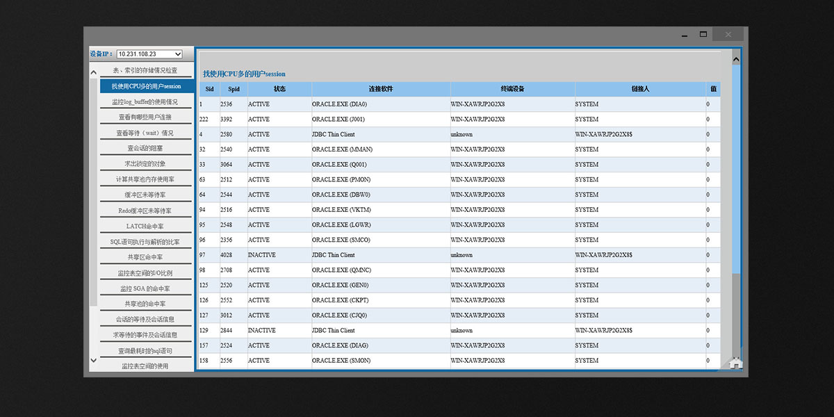This screenshot has height=417, width=834.
Task: Click main panel scroll-up arrow
Action: tap(736, 60)
